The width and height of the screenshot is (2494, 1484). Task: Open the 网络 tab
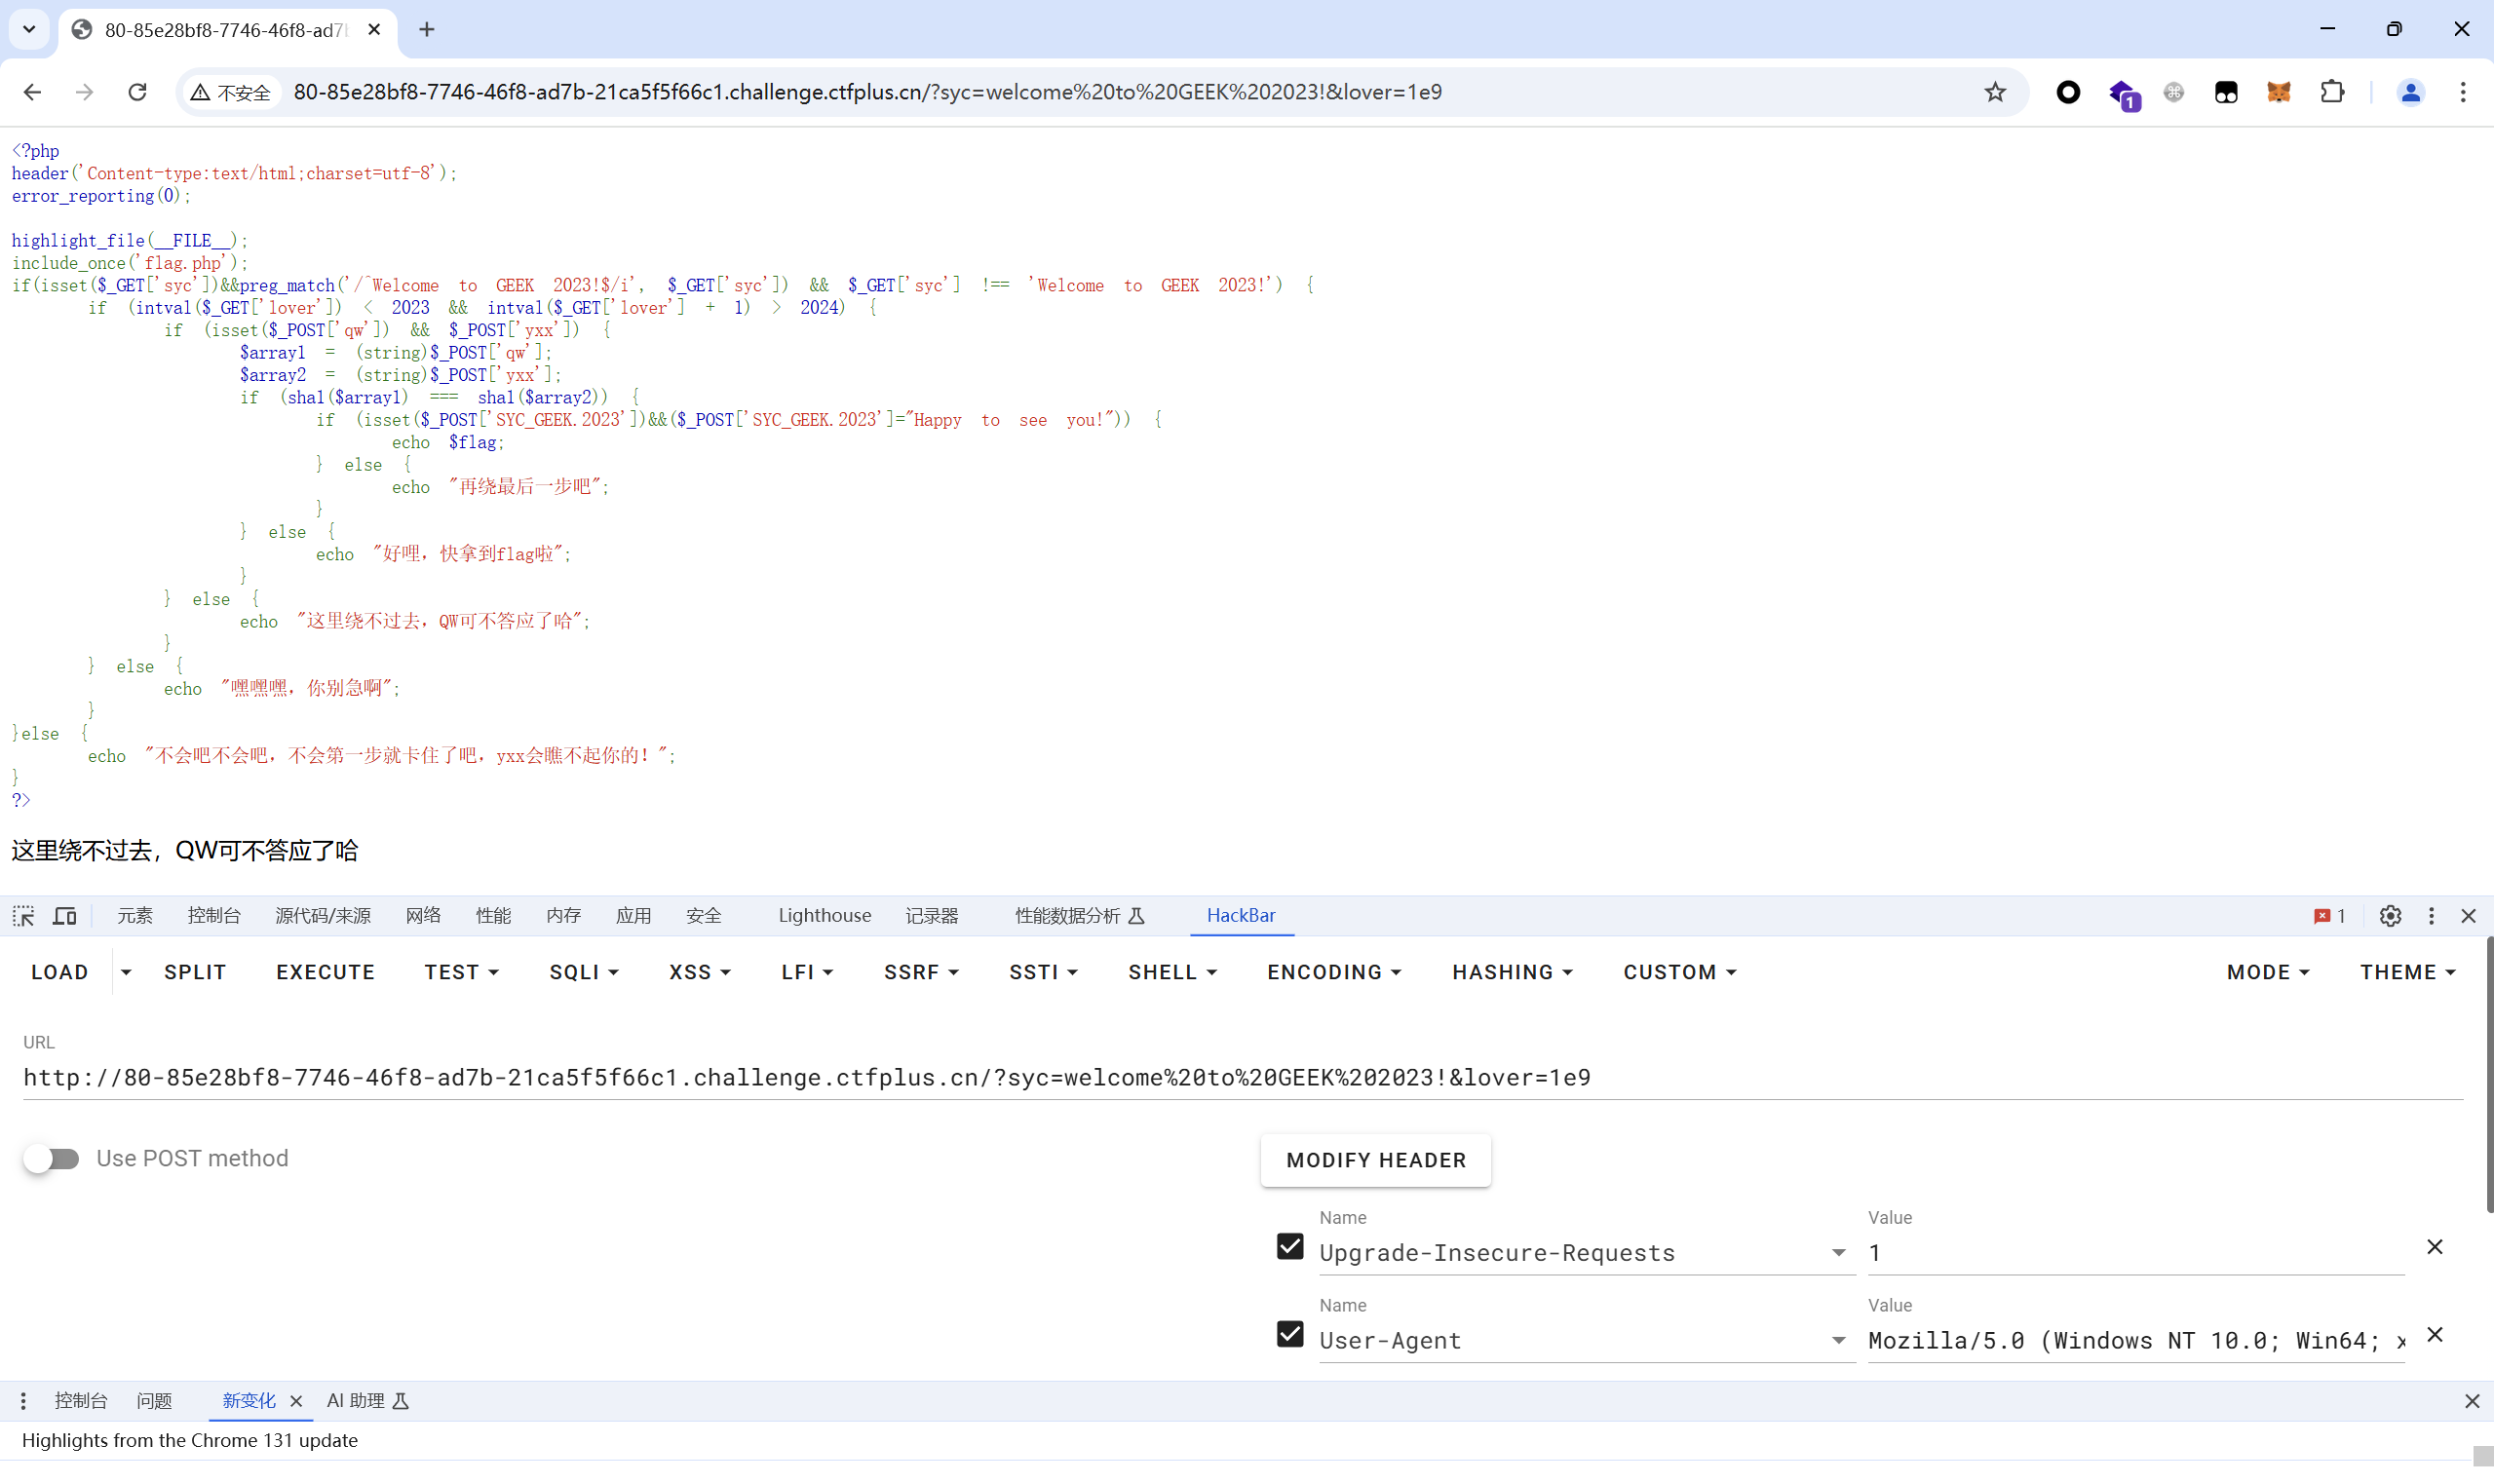tap(423, 916)
